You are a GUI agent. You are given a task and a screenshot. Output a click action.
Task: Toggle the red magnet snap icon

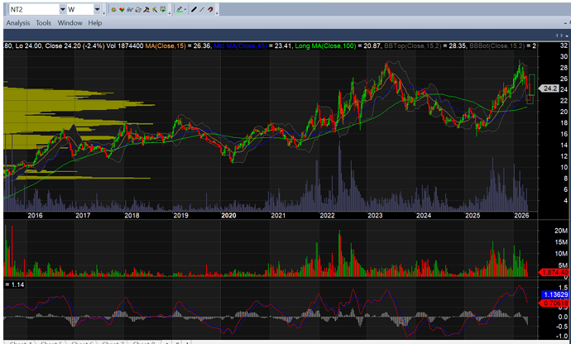(x=210, y=10)
